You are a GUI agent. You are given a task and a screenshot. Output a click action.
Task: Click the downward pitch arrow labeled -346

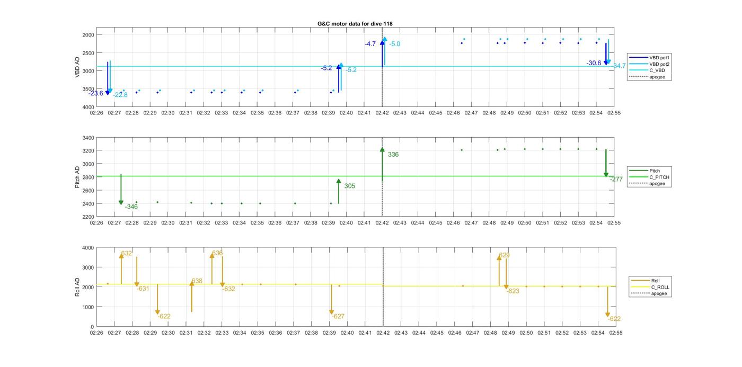(x=121, y=190)
